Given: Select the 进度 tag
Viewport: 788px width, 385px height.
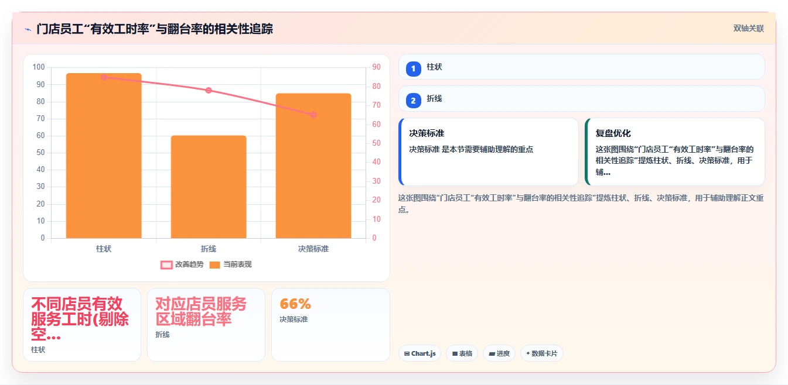Looking at the screenshot, I should [499, 353].
